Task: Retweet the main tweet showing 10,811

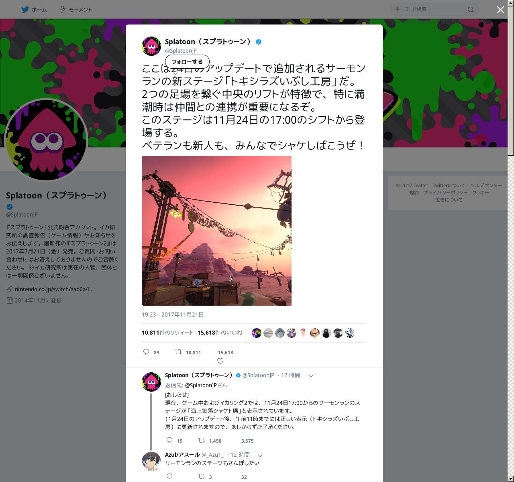Action: click(x=178, y=352)
